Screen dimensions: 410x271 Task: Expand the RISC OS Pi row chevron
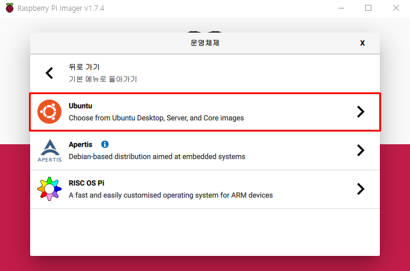coord(361,189)
